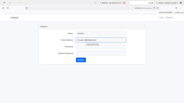Select the active Laravel tab
The width and height of the screenshot is (184, 103).
[141, 3]
